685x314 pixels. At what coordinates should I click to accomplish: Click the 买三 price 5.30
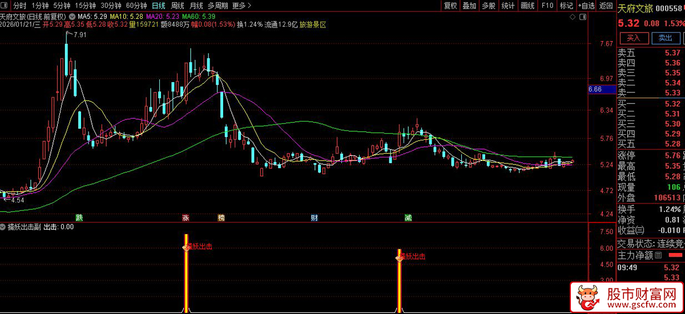pyautogui.click(x=672, y=124)
